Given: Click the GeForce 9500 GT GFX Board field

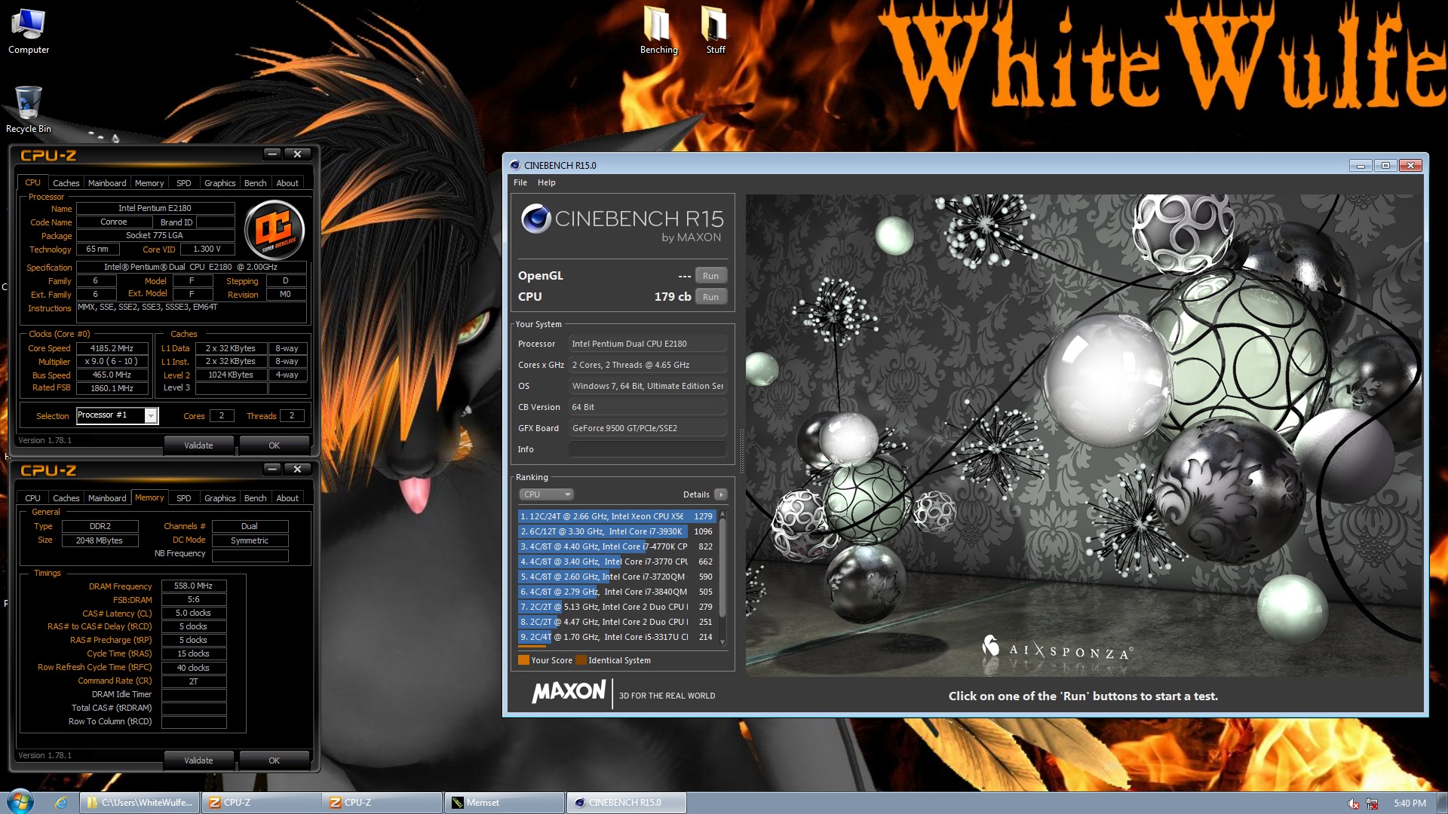Looking at the screenshot, I should coord(648,428).
